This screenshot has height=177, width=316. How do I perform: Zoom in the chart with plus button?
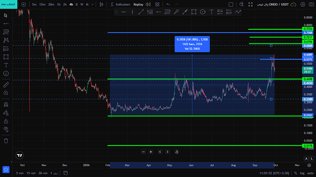(151, 152)
